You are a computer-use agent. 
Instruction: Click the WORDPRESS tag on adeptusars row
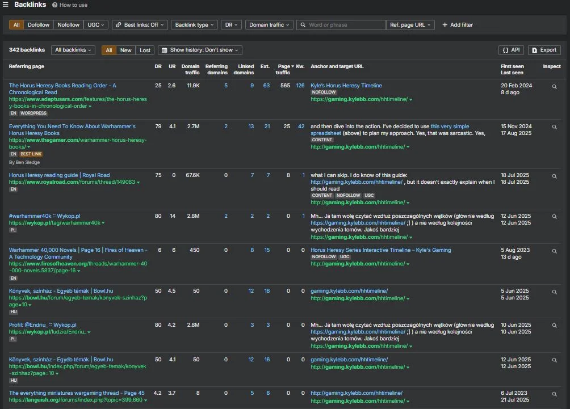[x=33, y=113]
